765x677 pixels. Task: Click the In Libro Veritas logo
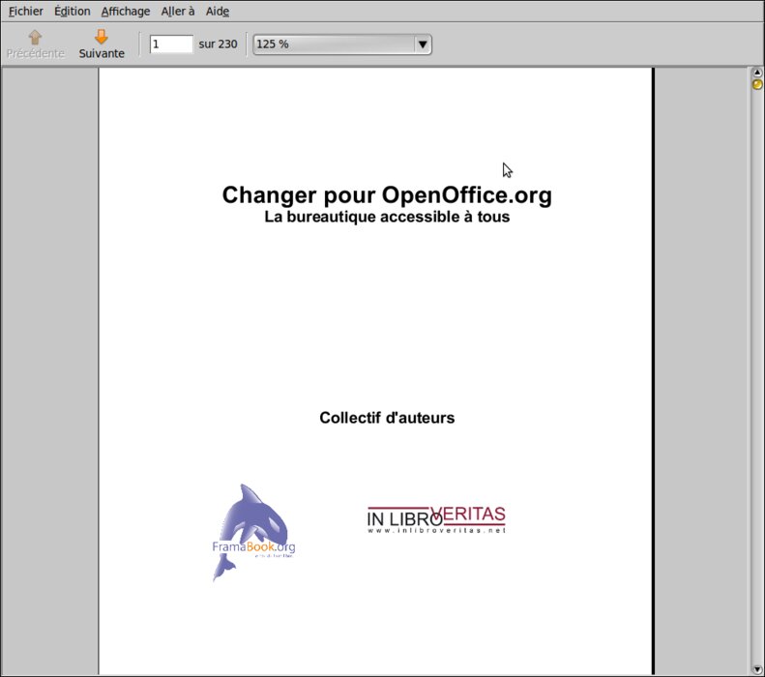click(436, 519)
